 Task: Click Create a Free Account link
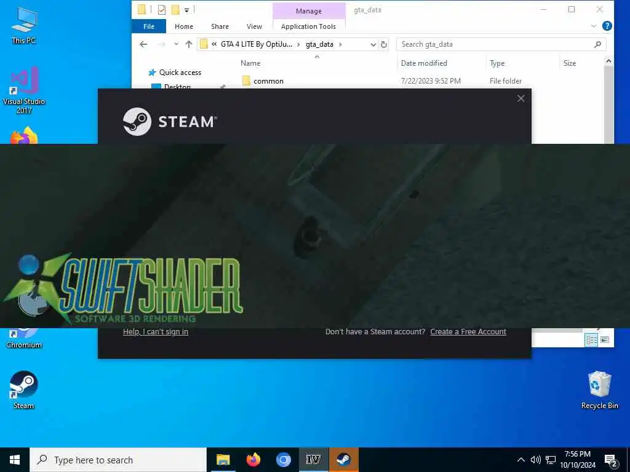pos(468,331)
